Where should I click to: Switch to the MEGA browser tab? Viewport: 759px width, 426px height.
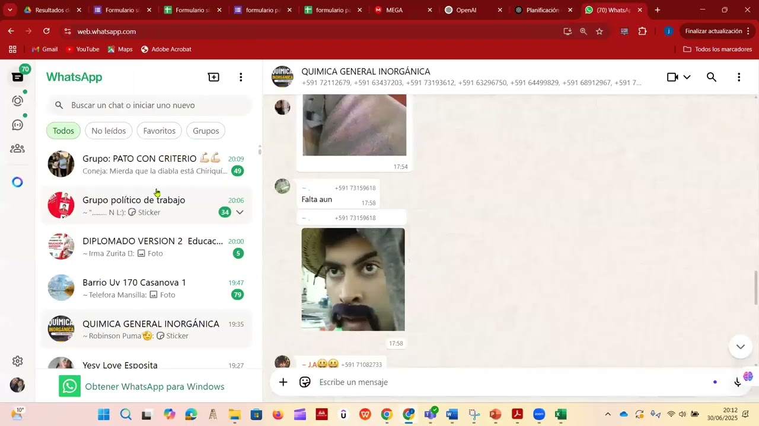pyautogui.click(x=403, y=10)
